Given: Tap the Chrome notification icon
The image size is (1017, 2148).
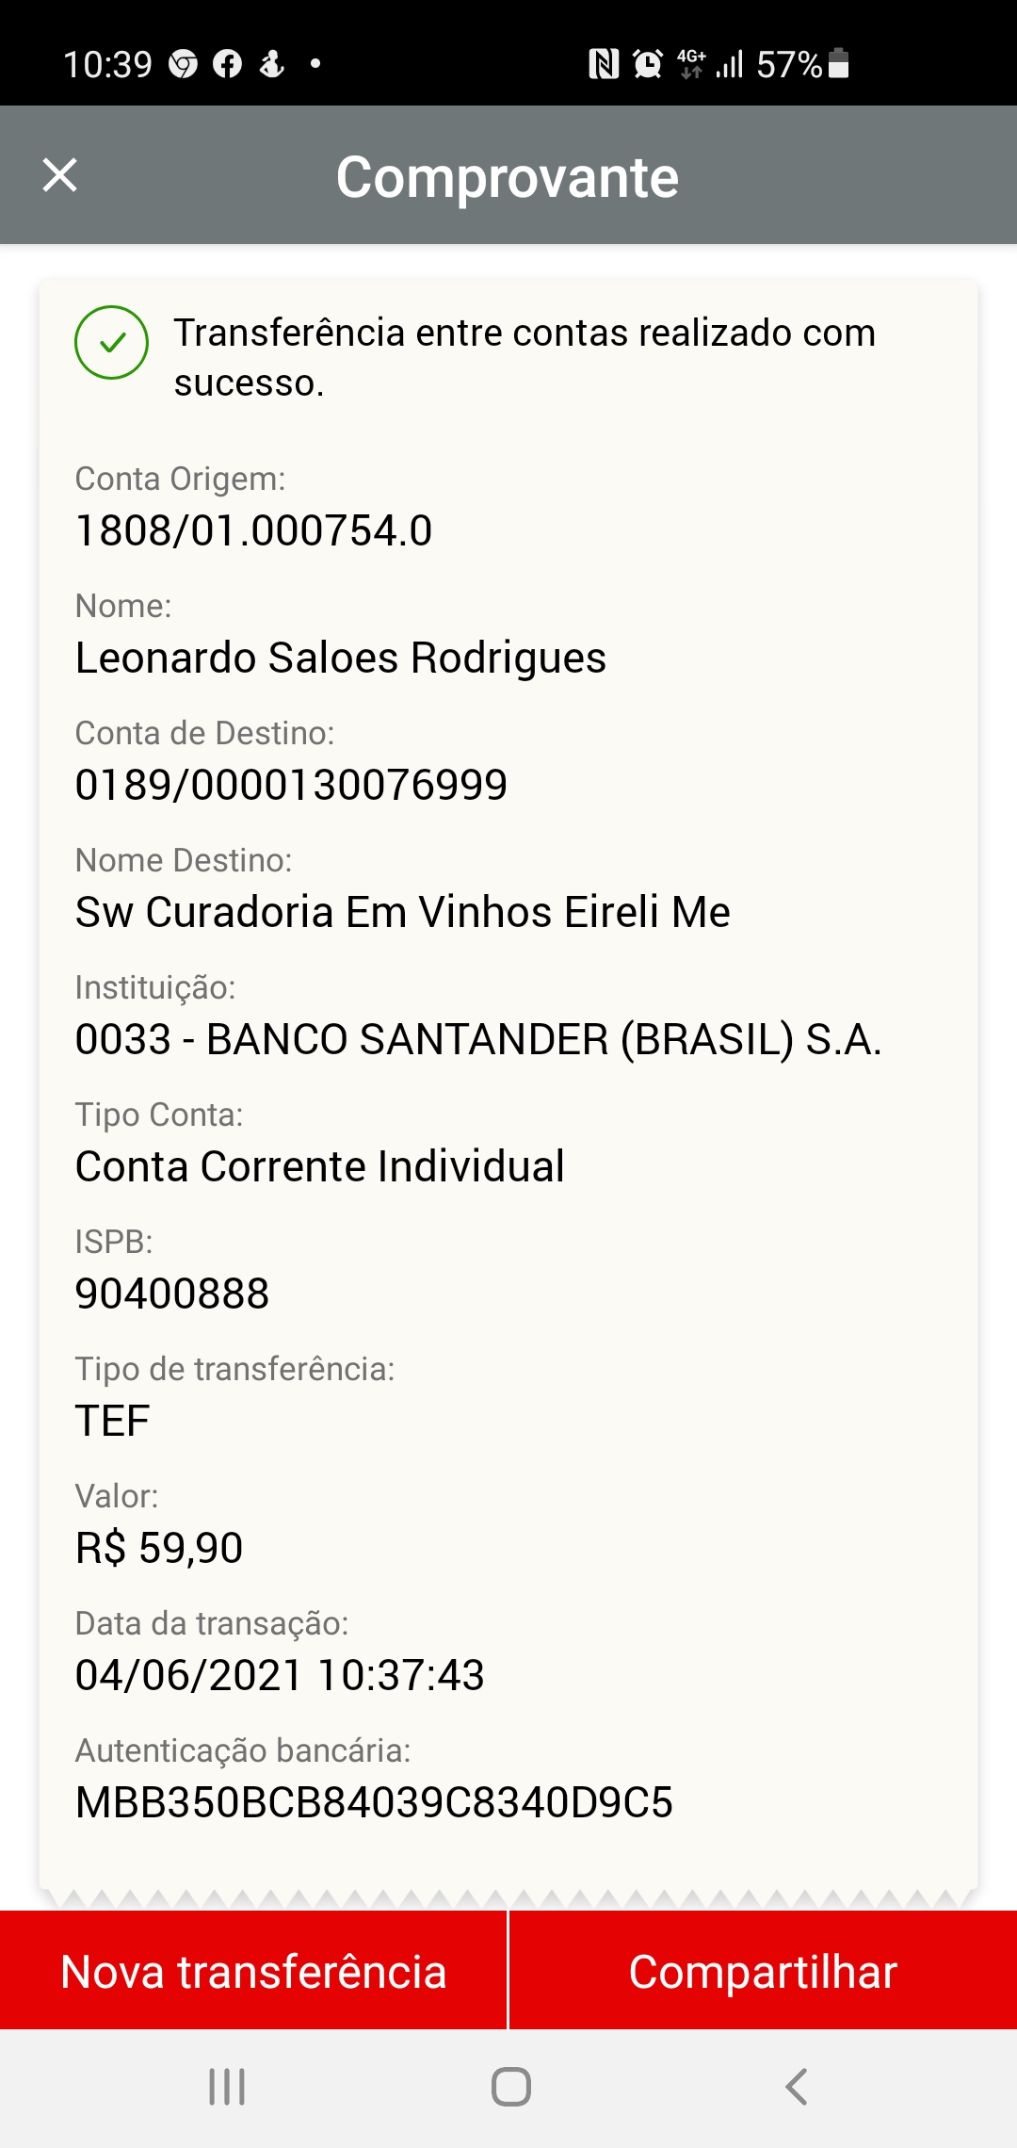Looking at the screenshot, I should point(183,64).
